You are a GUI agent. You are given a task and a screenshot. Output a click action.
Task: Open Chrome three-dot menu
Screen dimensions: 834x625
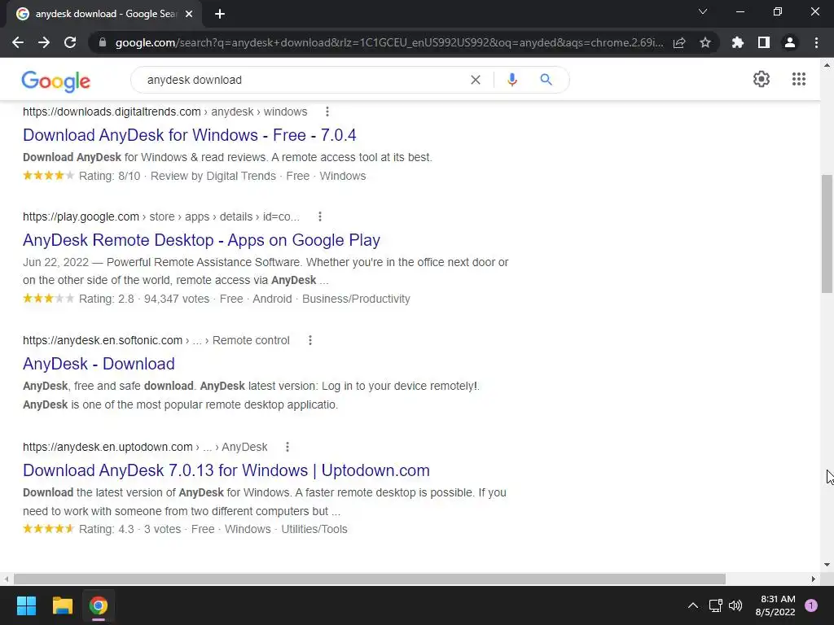point(816,42)
